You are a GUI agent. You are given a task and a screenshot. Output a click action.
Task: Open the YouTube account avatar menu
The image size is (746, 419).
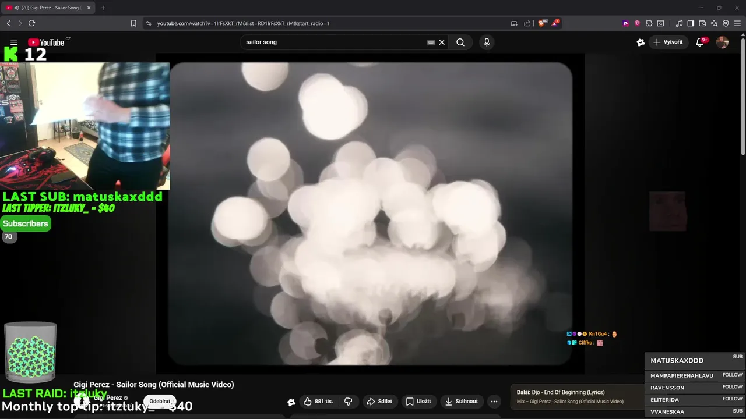point(722,42)
